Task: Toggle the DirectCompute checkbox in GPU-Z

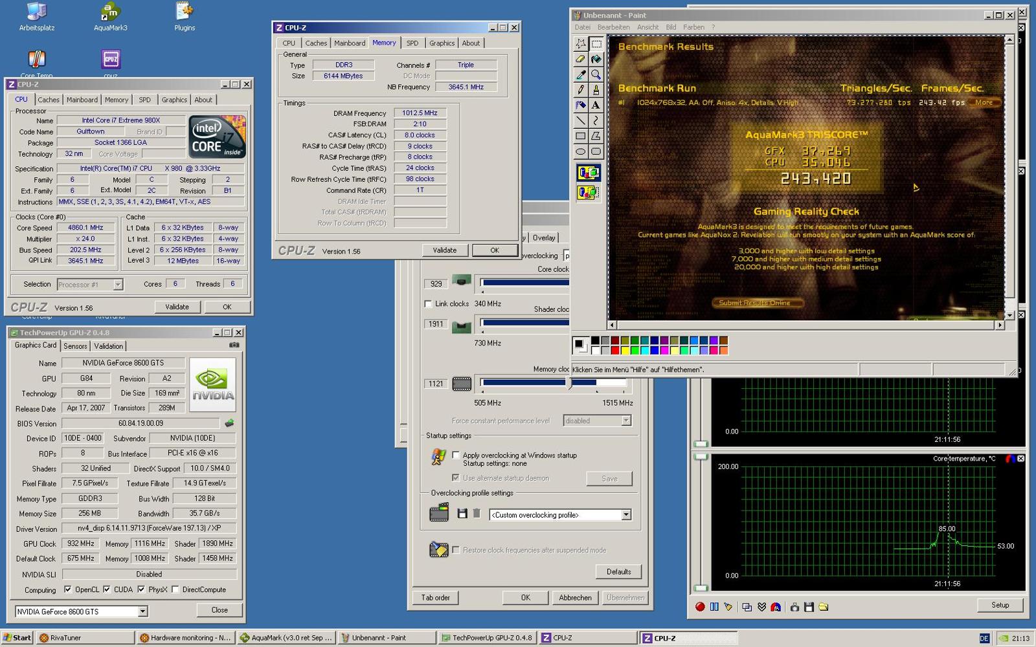Action: pyautogui.click(x=175, y=589)
